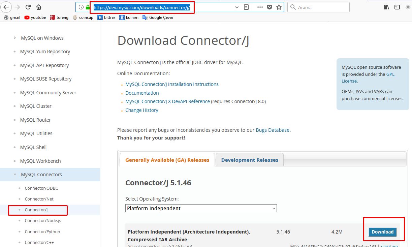Open MySQL APT Repository in sidebar

coord(44,65)
